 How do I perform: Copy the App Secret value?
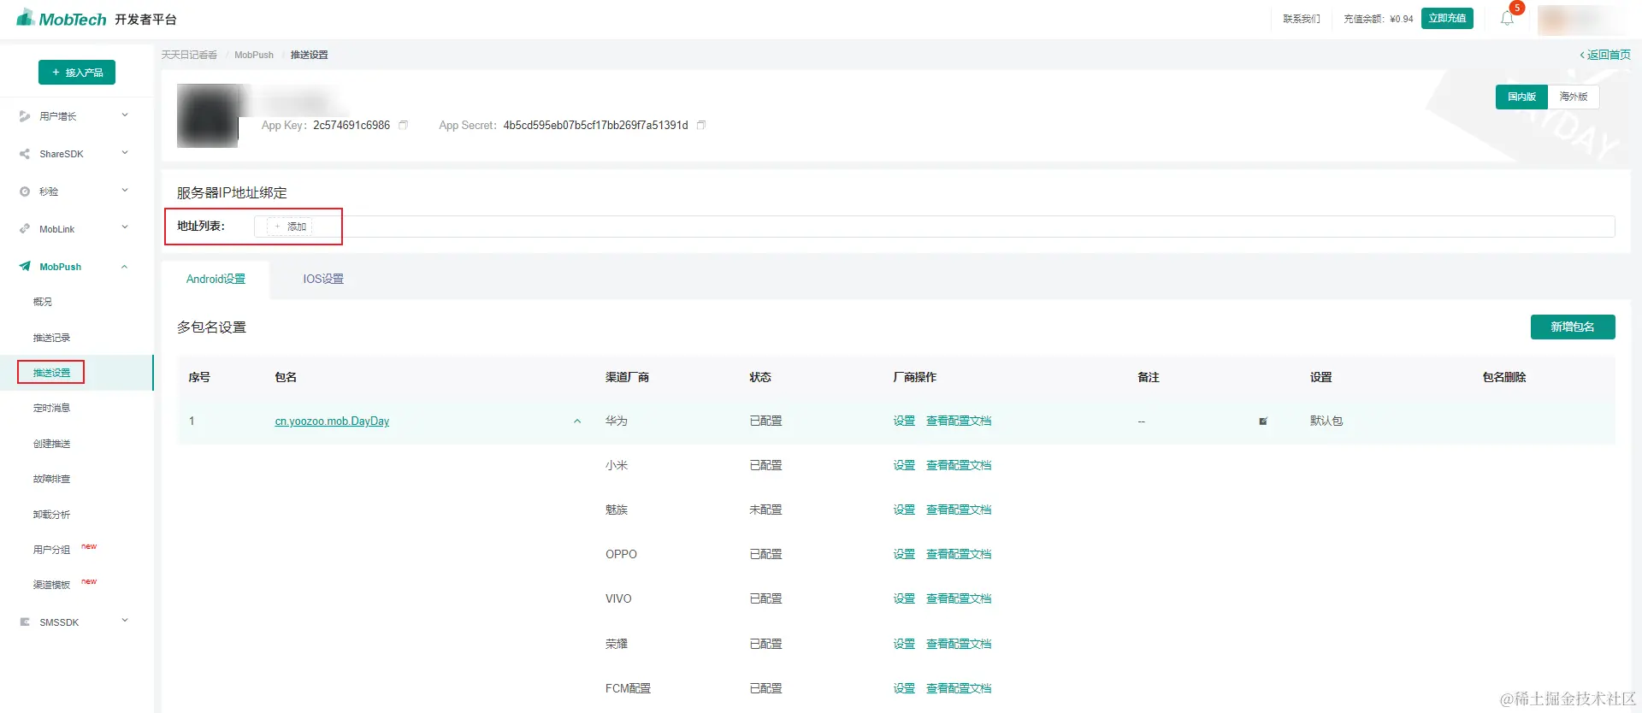click(701, 125)
